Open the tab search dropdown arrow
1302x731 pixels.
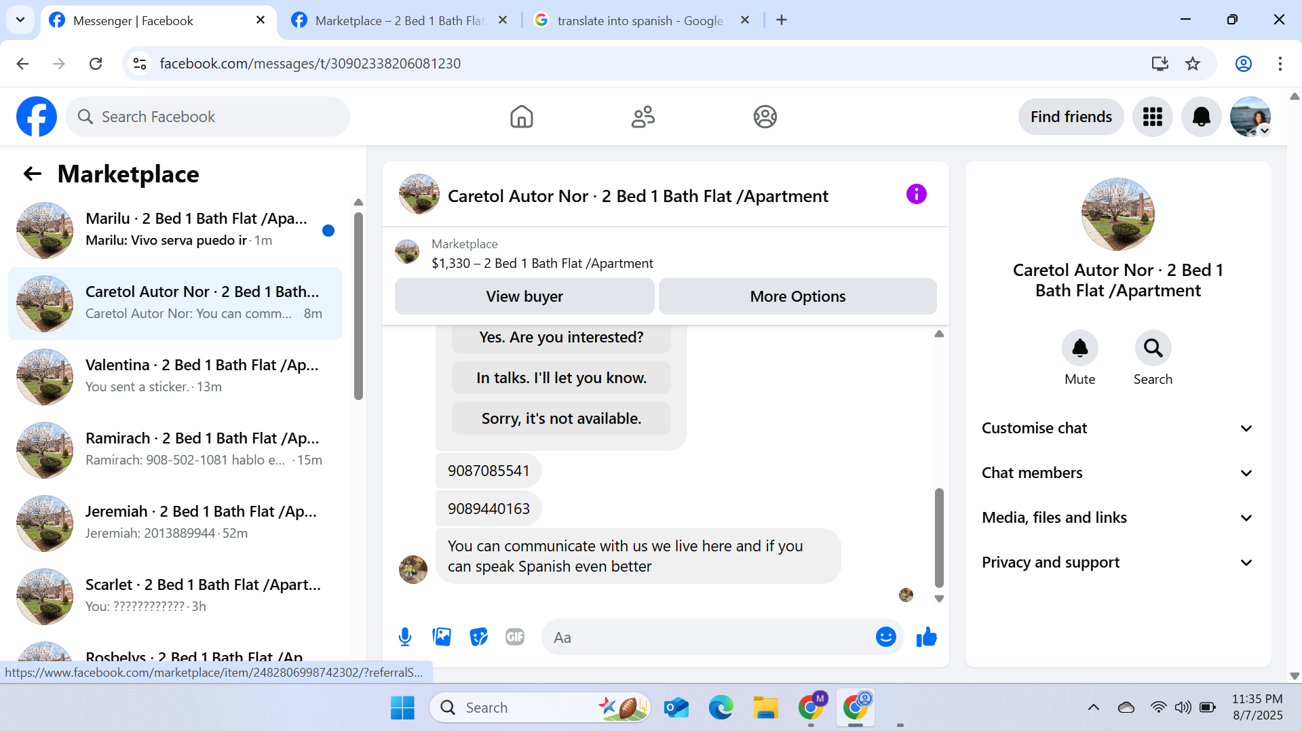[x=20, y=20]
